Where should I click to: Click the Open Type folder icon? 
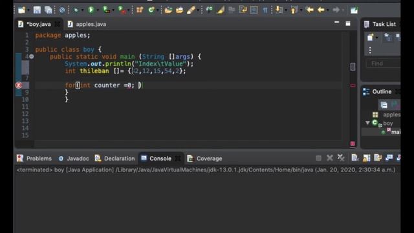[168, 10]
